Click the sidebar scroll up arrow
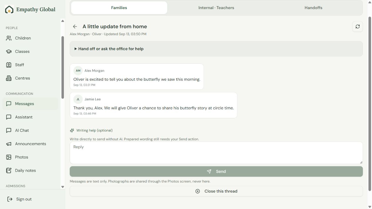Screen dimensions: 372x209 (x=63, y=21)
